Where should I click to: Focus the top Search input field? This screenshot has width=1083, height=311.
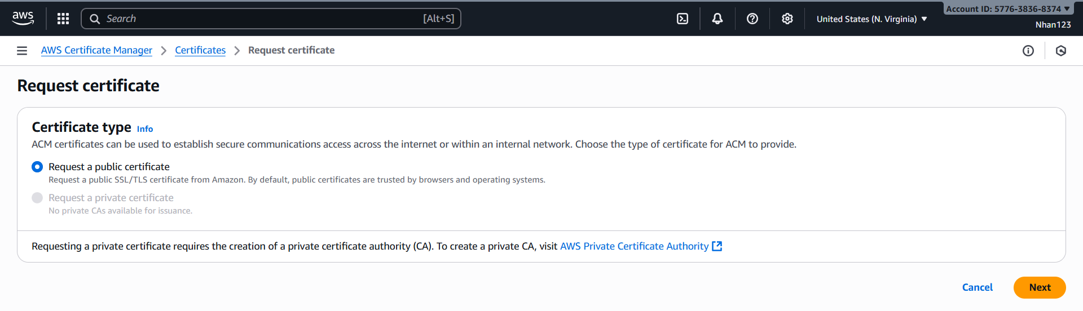271,19
